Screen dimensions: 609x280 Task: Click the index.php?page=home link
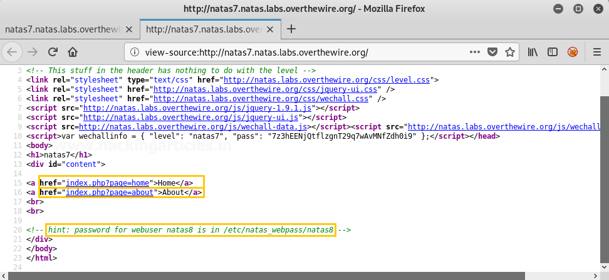[108, 182]
